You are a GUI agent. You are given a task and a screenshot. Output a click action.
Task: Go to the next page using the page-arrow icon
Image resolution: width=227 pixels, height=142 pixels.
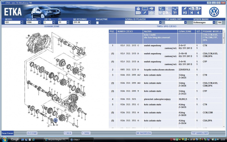(x=198, y=9)
